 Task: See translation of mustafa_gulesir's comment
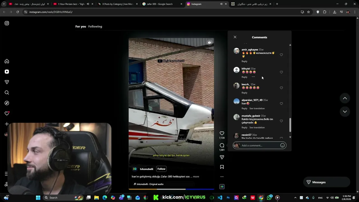pos(257,127)
